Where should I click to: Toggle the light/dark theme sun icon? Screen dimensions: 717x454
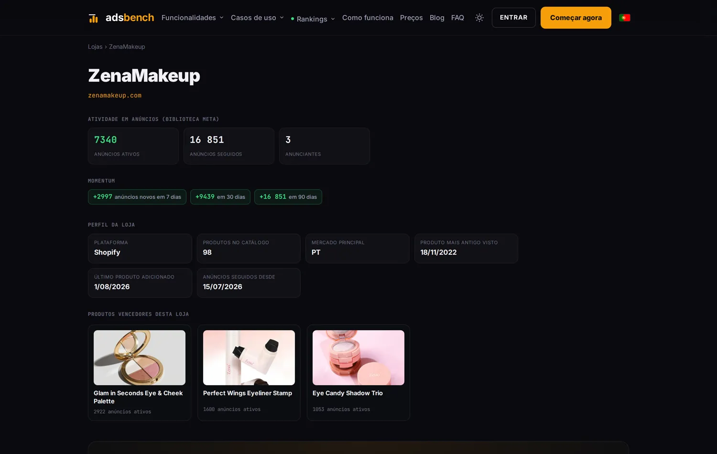point(479,18)
